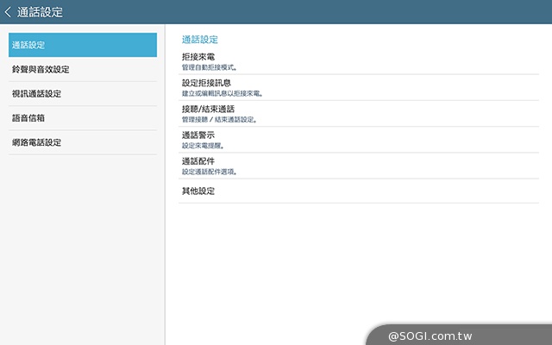The height and width of the screenshot is (345, 552).
Task: Tap the 管理自動拒接模式 description text
Action: [x=210, y=66]
